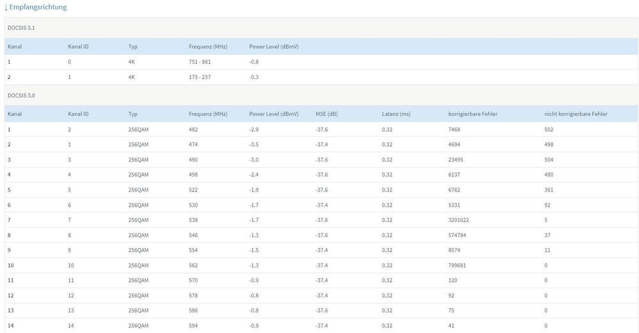Select the power level value -0.3
The width and height of the screenshot is (639, 333).
click(x=254, y=77)
